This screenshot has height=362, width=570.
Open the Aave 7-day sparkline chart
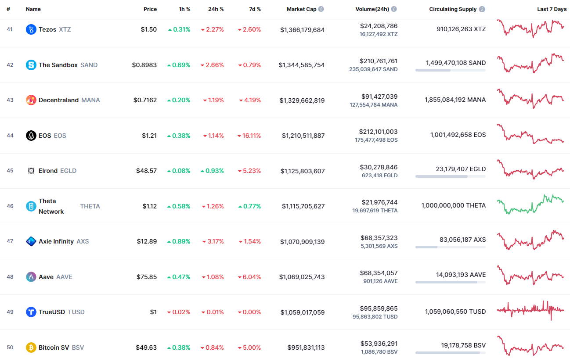point(530,275)
